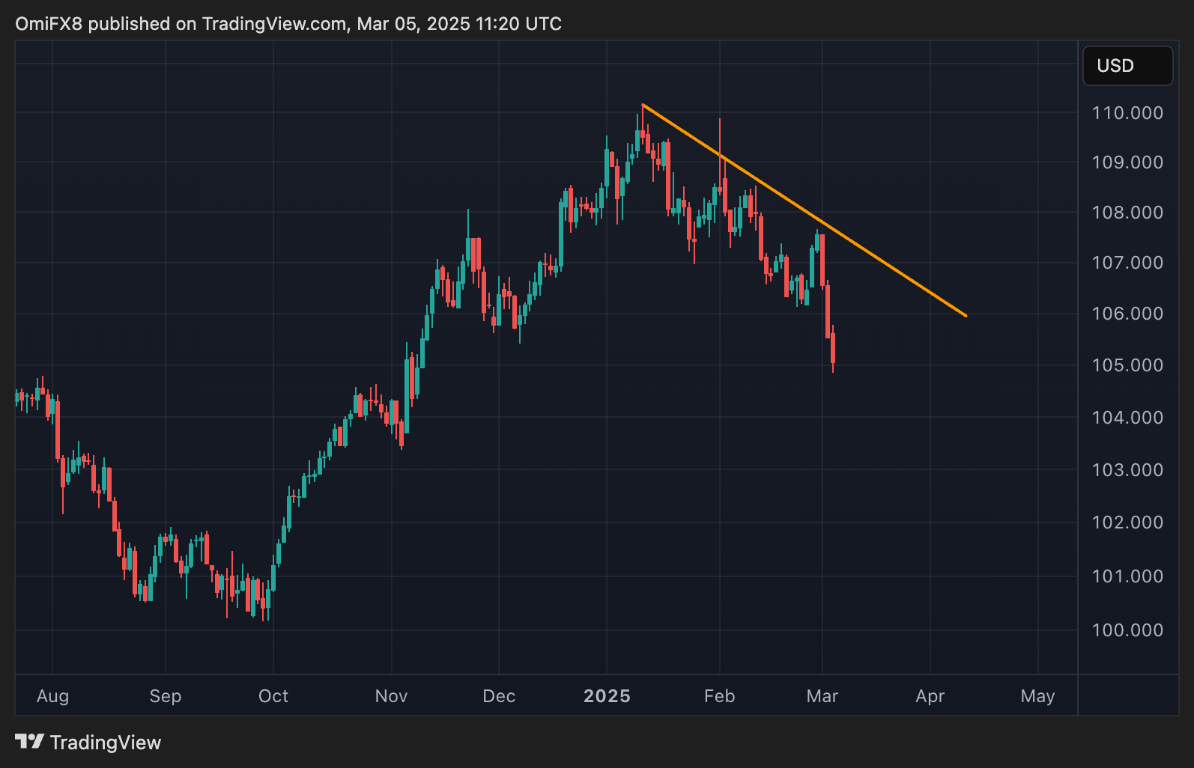
Task: Click the USD currency button
Action: tap(1127, 66)
